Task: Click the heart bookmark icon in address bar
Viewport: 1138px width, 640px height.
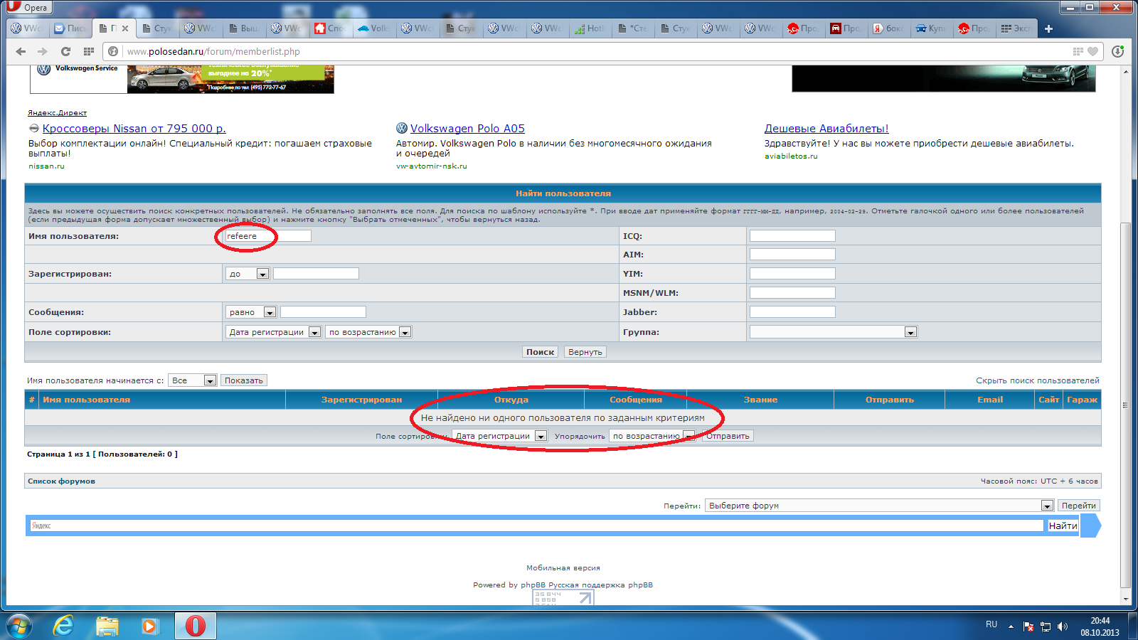Action: (x=1092, y=51)
